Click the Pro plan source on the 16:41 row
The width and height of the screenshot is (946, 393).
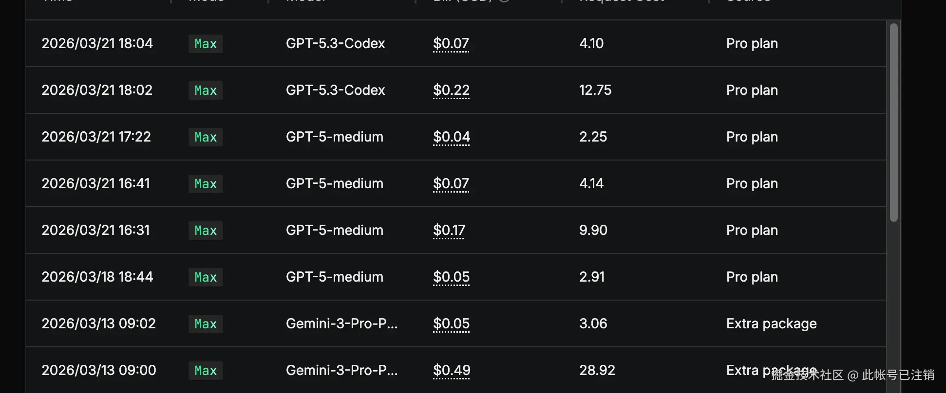click(x=752, y=184)
